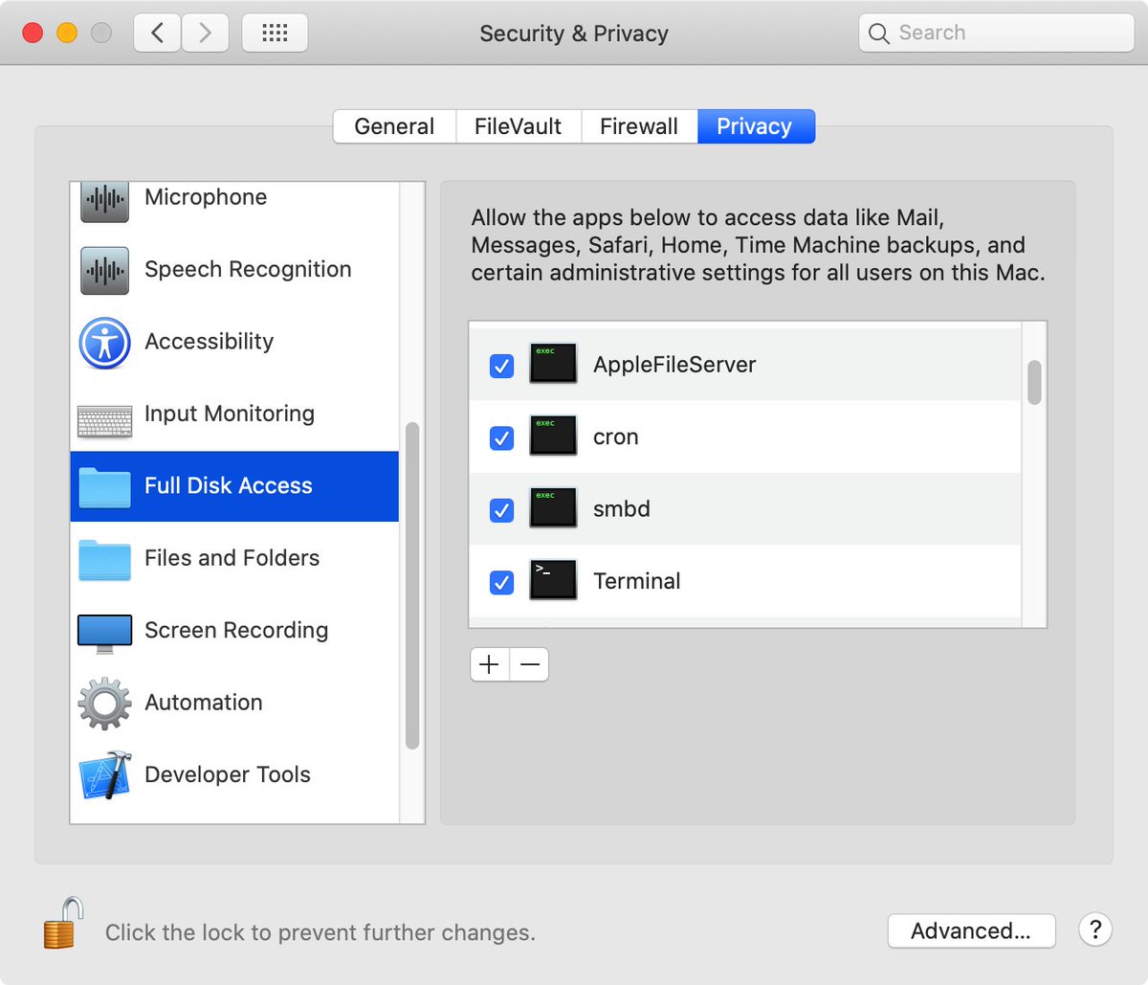Image resolution: width=1148 pixels, height=985 pixels.
Task: Uncheck the Terminal checkbox
Action: (x=501, y=582)
